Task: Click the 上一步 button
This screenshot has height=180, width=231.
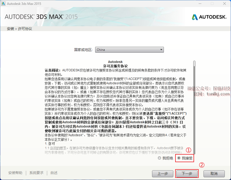Action: tap(163, 174)
